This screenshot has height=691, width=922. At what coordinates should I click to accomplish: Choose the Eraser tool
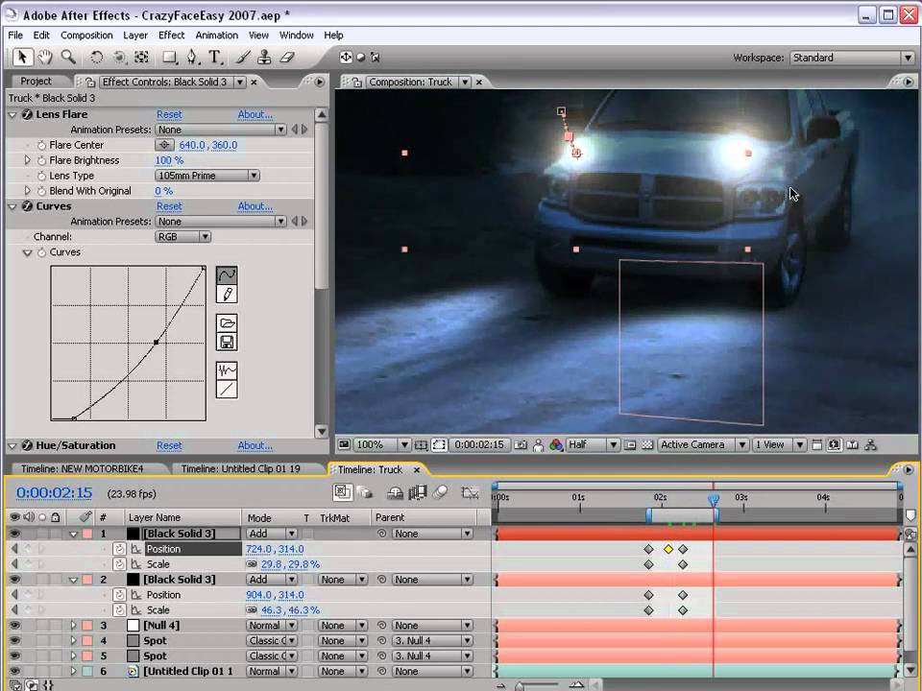[x=286, y=58]
